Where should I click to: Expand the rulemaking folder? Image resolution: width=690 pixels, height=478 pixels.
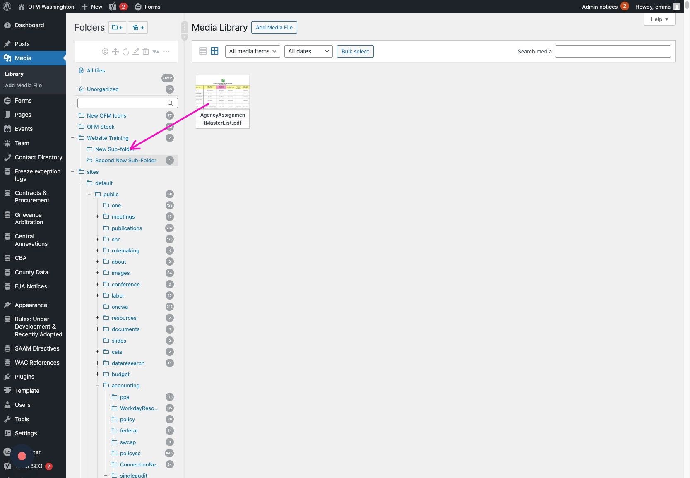(98, 251)
